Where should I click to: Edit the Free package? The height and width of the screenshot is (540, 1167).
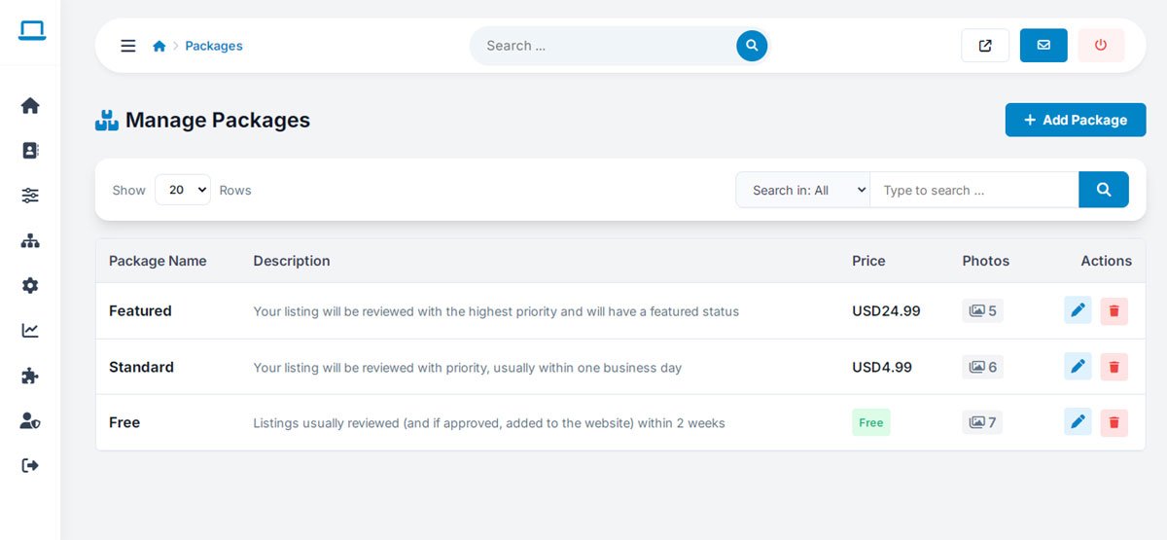(1078, 422)
